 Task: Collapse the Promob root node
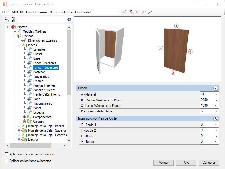pos(9,27)
